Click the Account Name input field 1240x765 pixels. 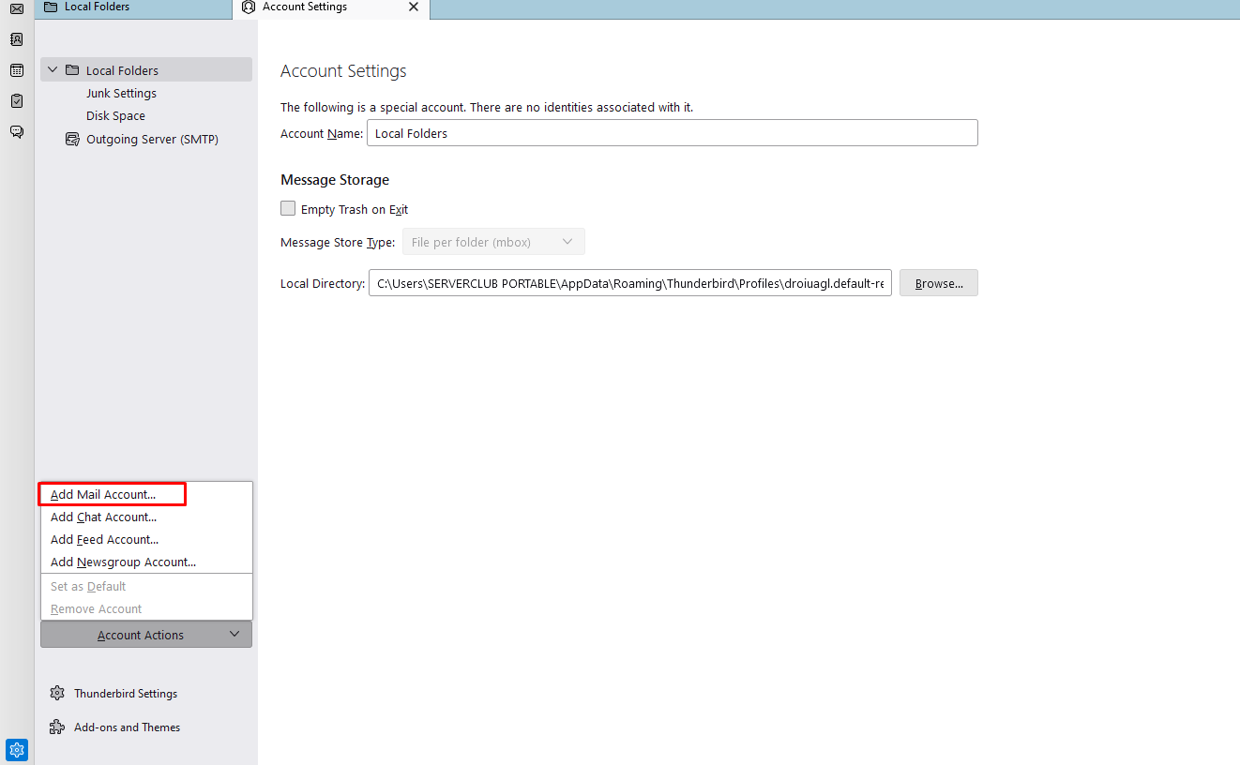[x=672, y=133]
